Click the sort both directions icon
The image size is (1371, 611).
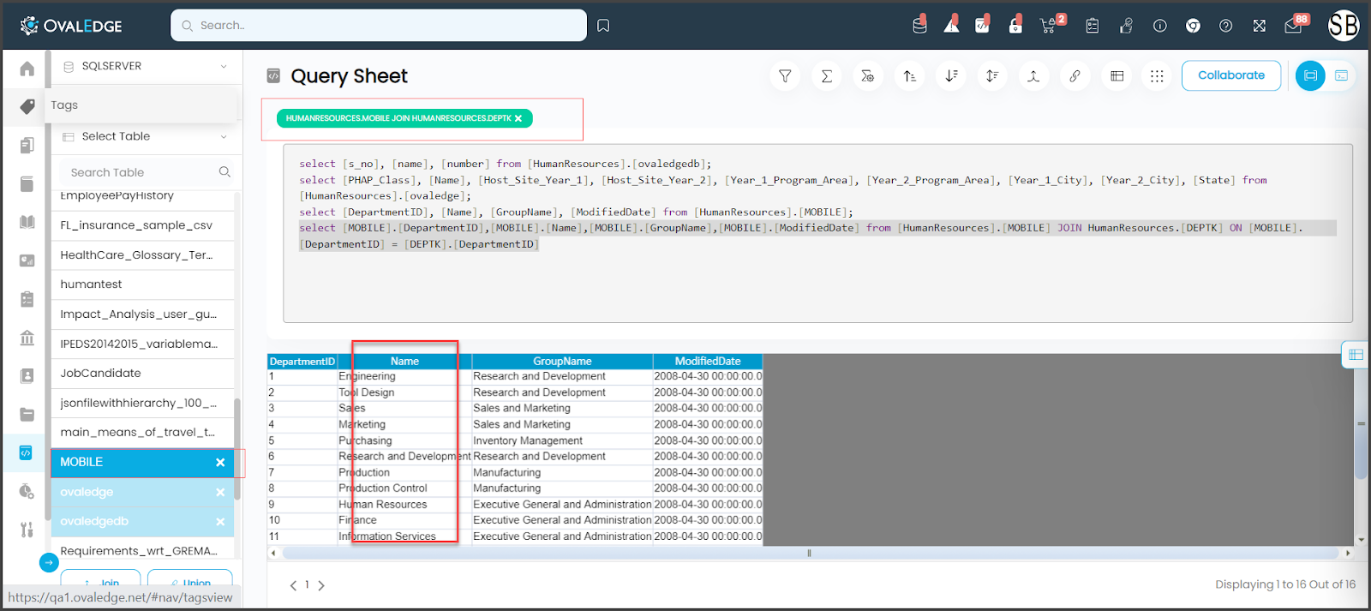pos(992,75)
